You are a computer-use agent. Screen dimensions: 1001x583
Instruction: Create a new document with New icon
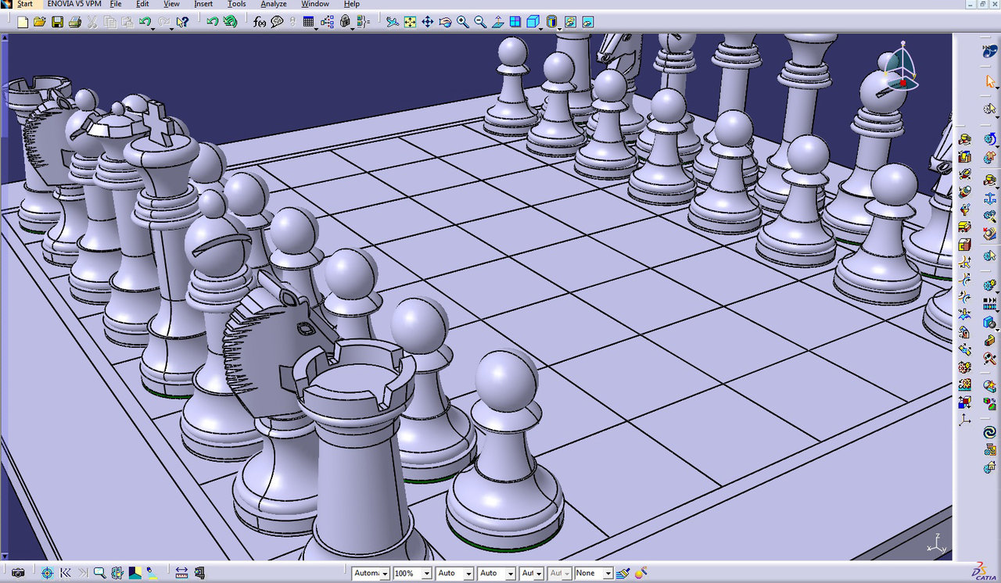23,22
